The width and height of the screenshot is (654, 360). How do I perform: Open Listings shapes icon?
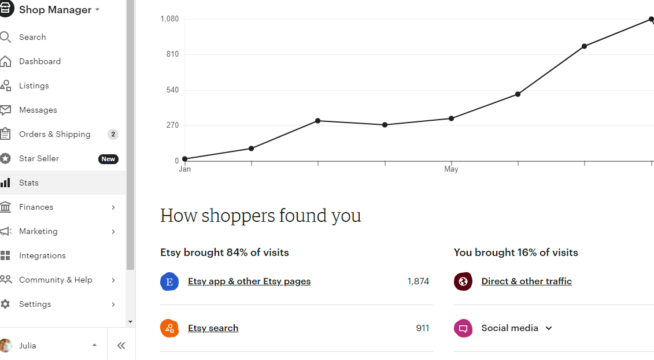(5, 86)
